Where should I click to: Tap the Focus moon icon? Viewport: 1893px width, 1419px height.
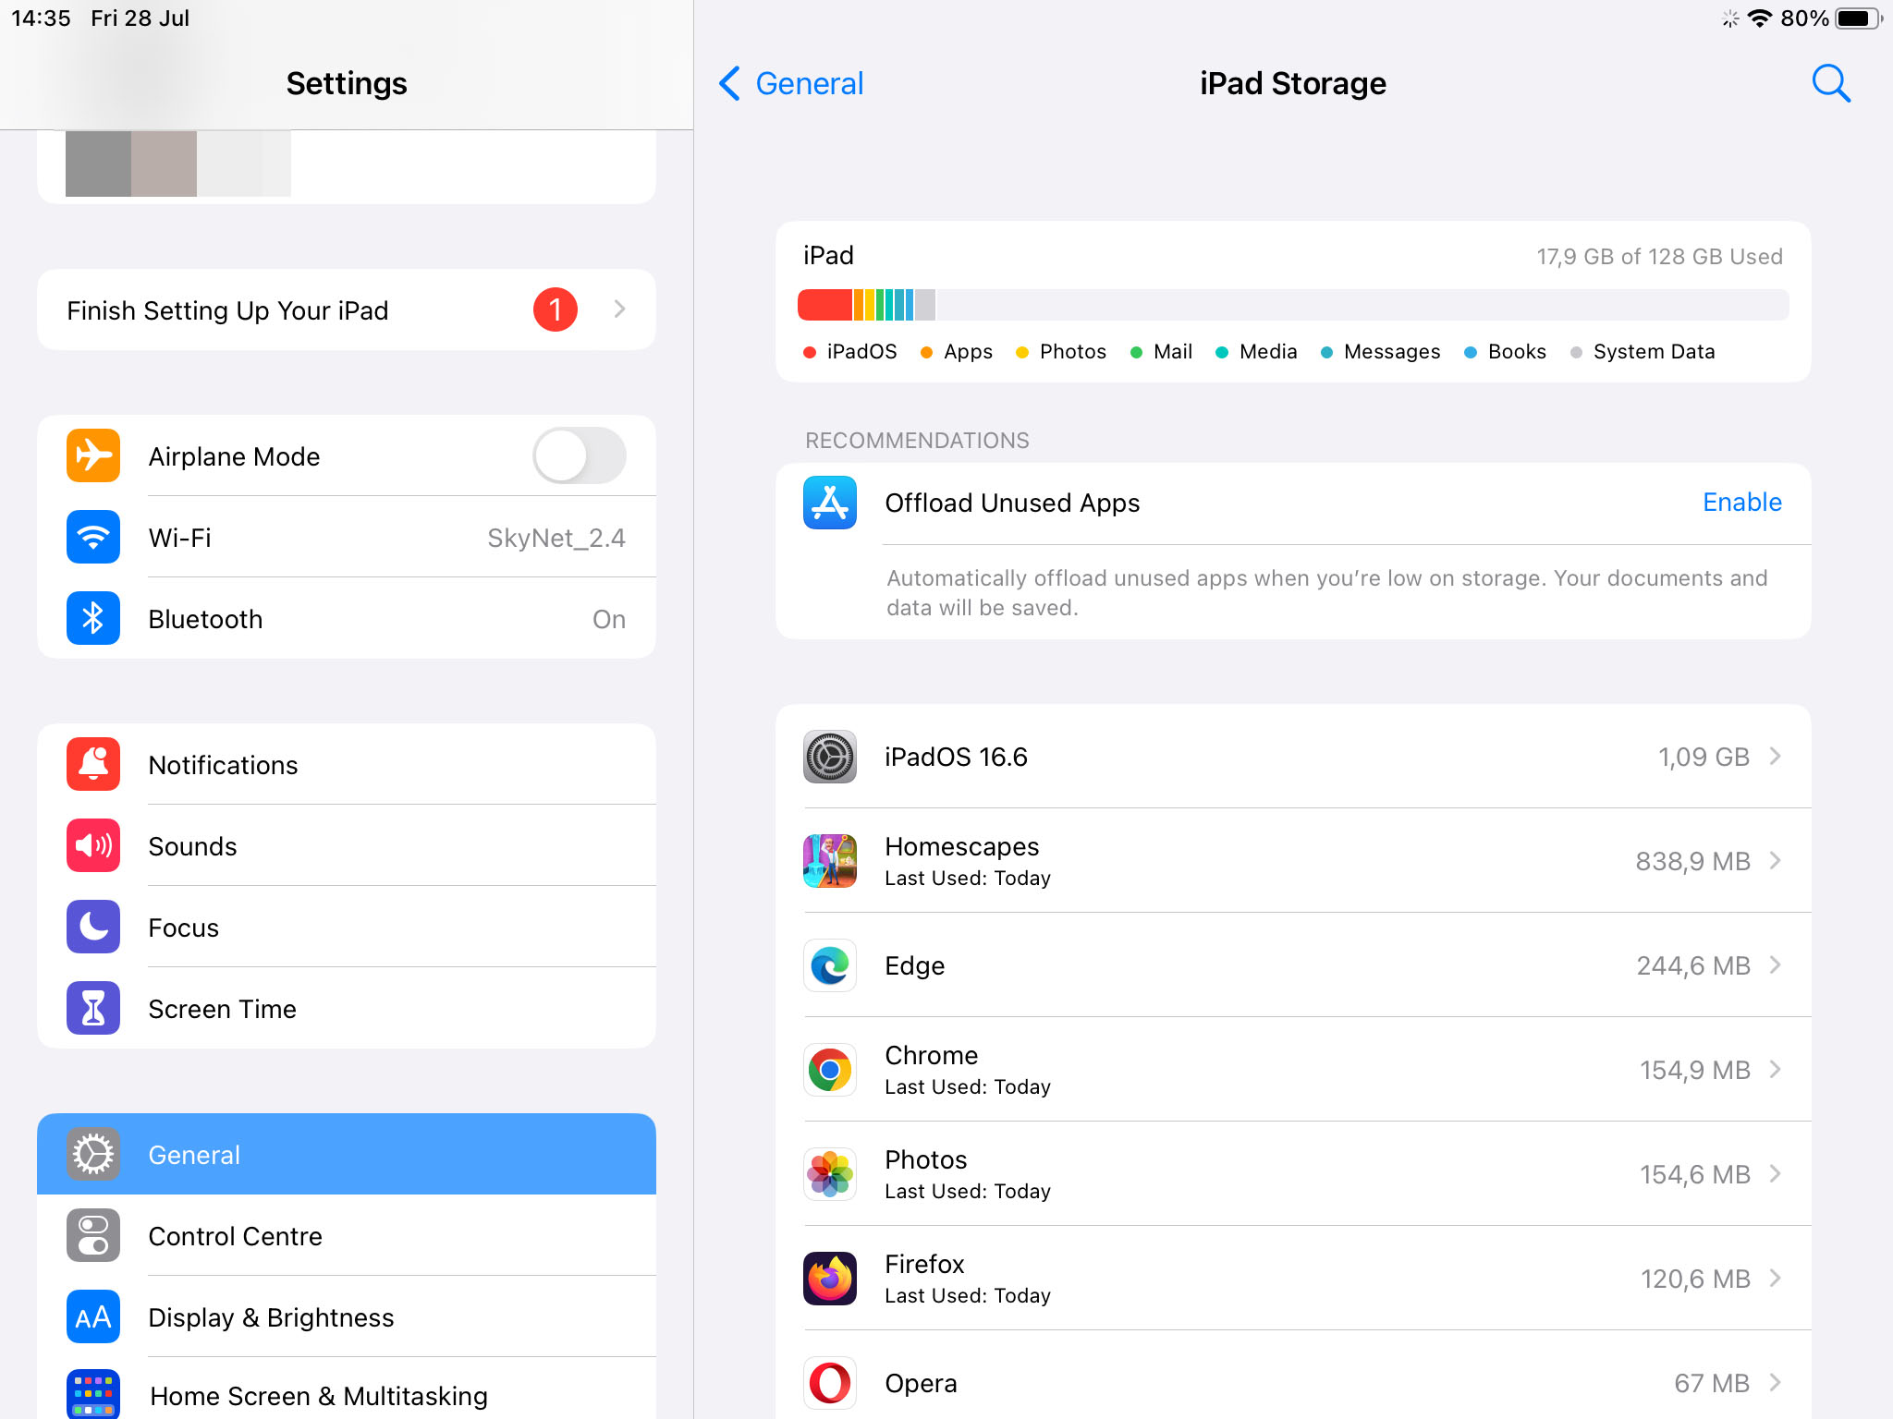click(x=93, y=927)
